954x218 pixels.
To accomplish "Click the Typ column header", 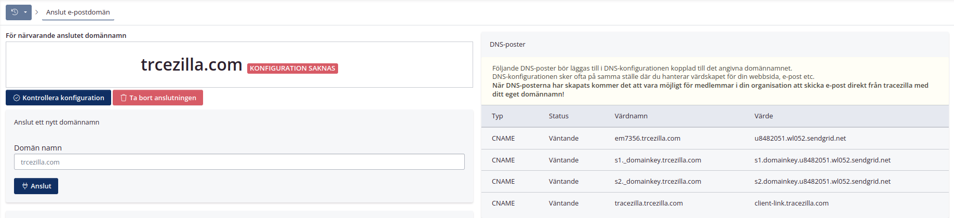I will pos(498,116).
